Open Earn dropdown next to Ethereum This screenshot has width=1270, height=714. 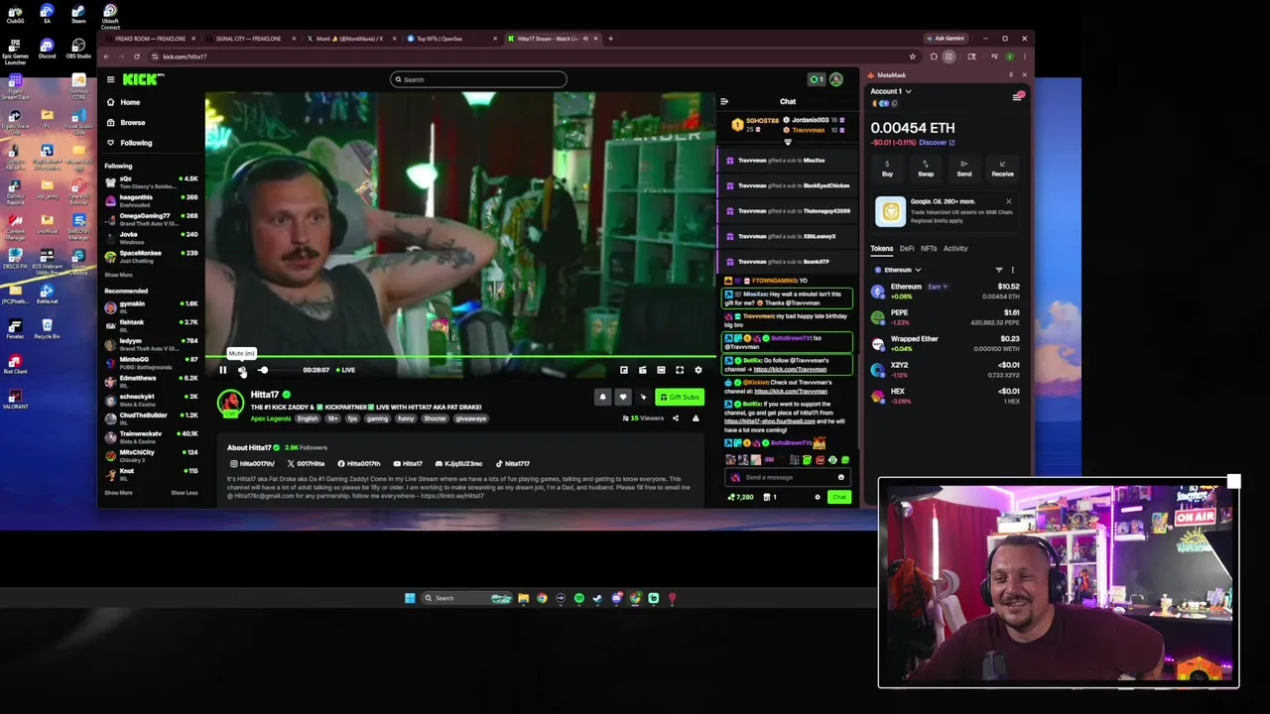pos(938,287)
